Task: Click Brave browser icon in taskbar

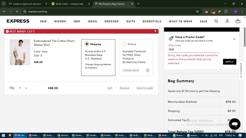Action: tap(10, 135)
